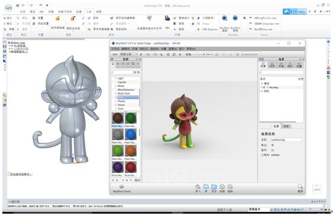Open the CPU cores dropdown
The width and height of the screenshot is (333, 216).
[x=129, y=54]
